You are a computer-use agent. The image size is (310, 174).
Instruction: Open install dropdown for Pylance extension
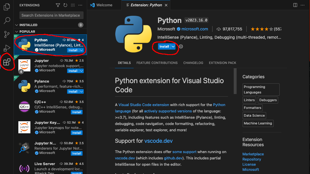(81, 91)
